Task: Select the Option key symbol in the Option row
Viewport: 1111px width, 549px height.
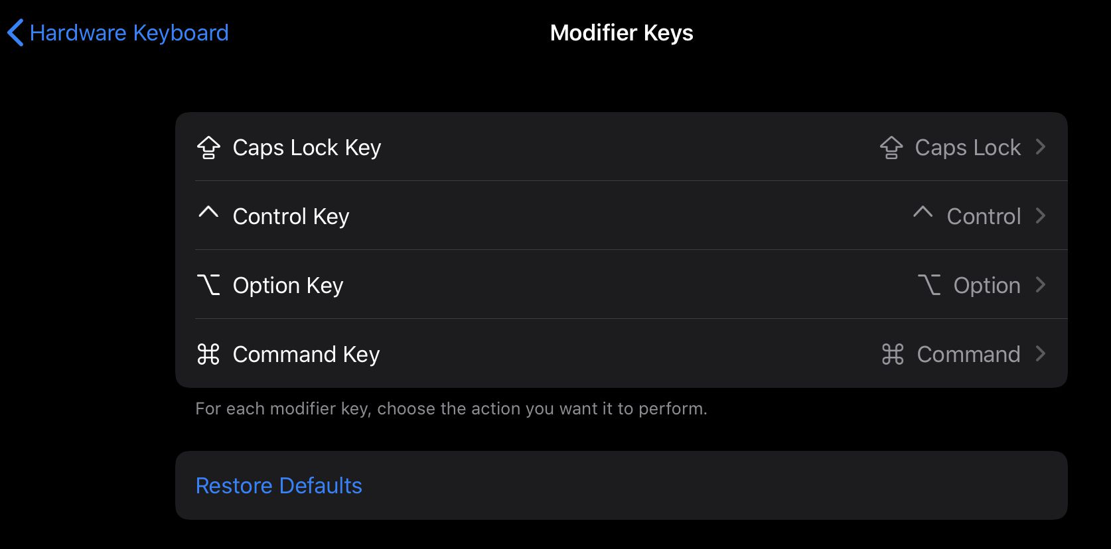Action: 208,284
